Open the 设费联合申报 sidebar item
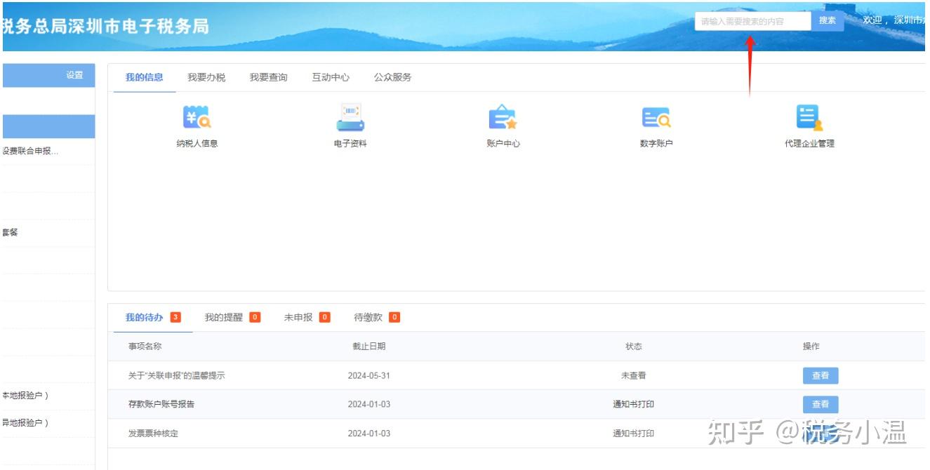The width and height of the screenshot is (930, 470). coord(30,151)
